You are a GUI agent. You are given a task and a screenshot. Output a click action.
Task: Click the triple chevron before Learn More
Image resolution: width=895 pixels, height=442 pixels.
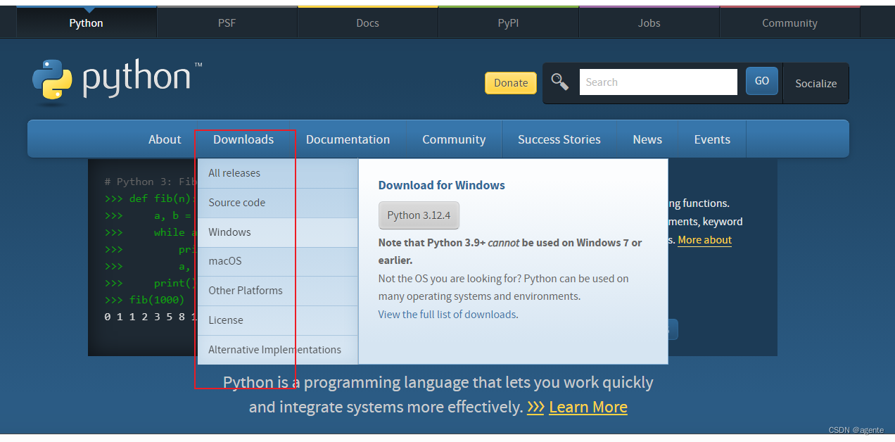coord(535,407)
